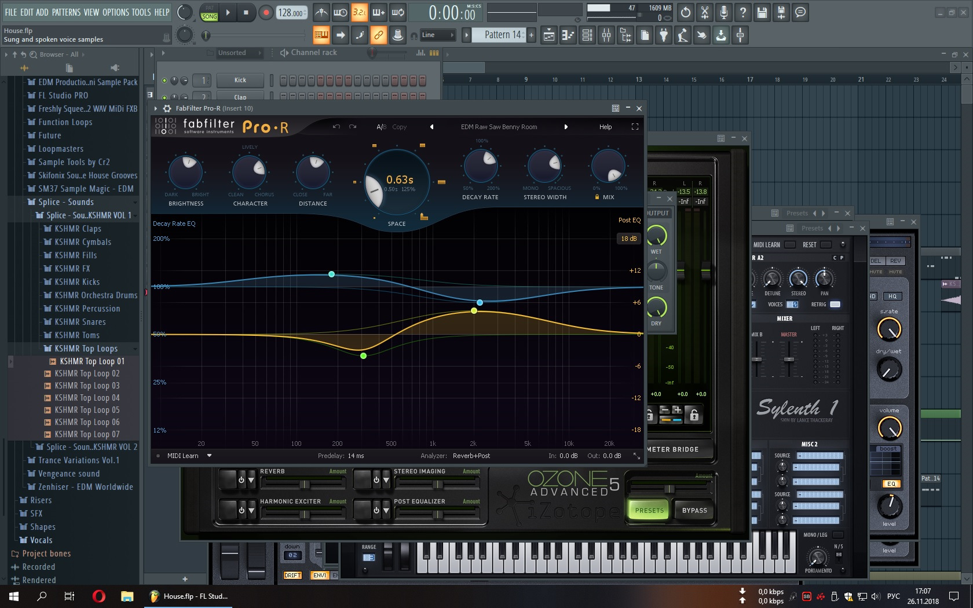This screenshot has width=973, height=608.
Task: Open File Explorer from the taskbar
Action: [x=127, y=596]
